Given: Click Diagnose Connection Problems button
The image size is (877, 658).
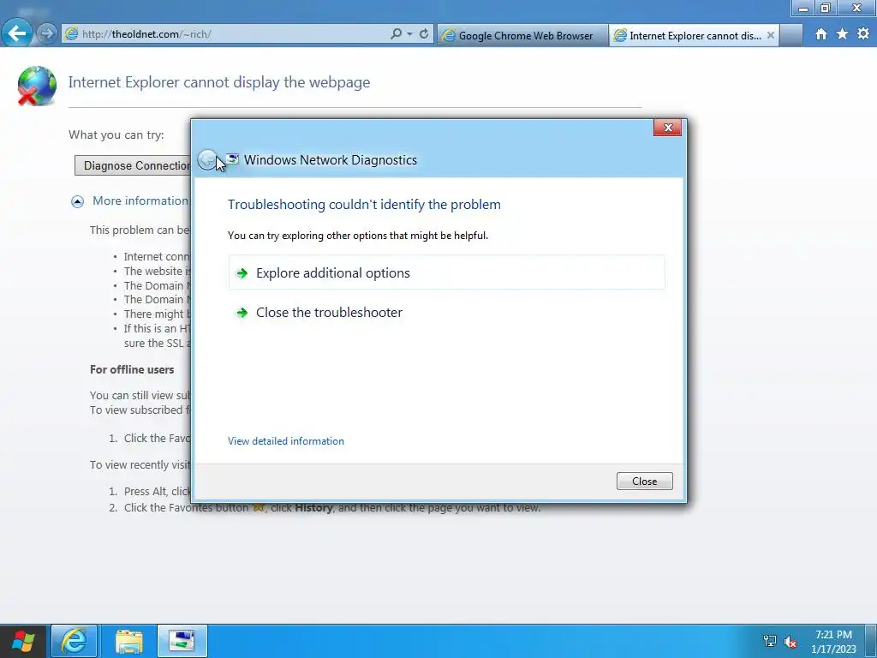Looking at the screenshot, I should click(x=133, y=165).
